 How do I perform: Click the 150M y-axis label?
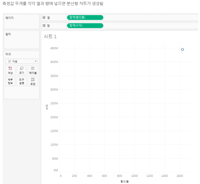[x=54, y=131]
